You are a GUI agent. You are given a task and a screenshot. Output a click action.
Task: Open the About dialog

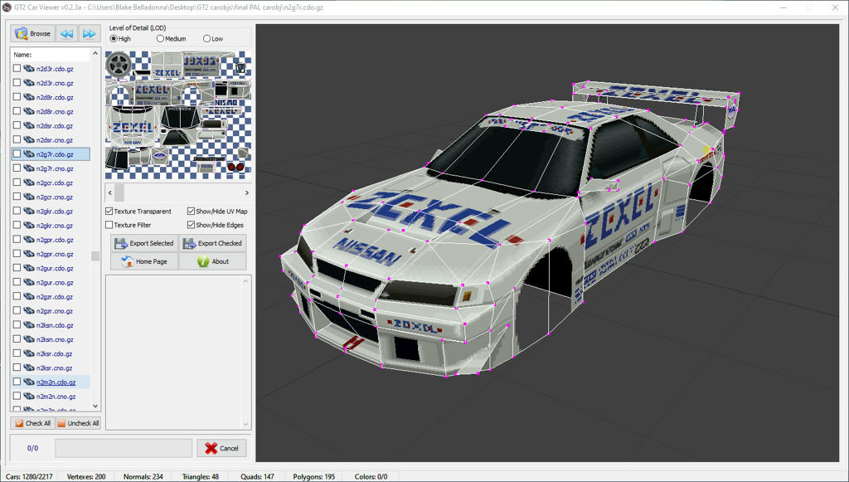[212, 261]
